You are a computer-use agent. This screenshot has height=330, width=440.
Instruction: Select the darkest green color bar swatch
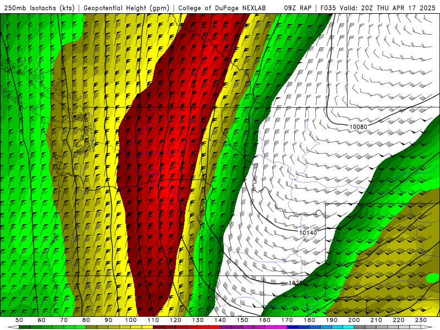[24, 327]
